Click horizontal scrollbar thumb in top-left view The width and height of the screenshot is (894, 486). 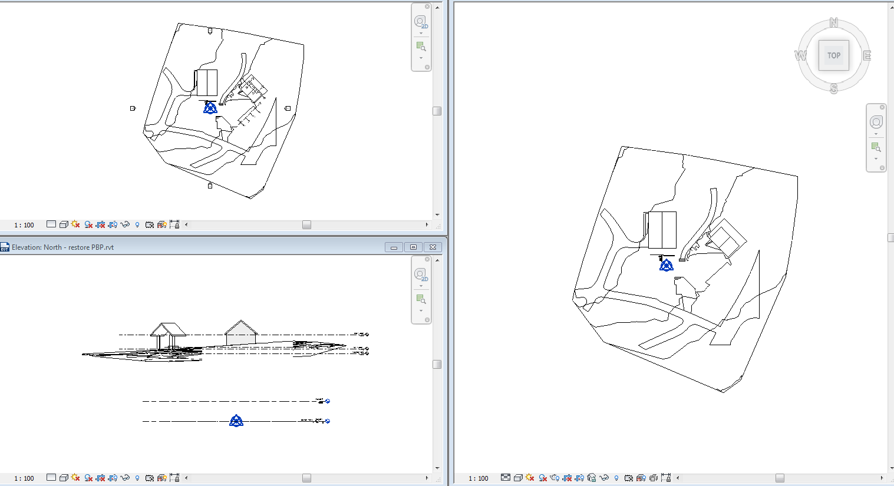pos(306,224)
